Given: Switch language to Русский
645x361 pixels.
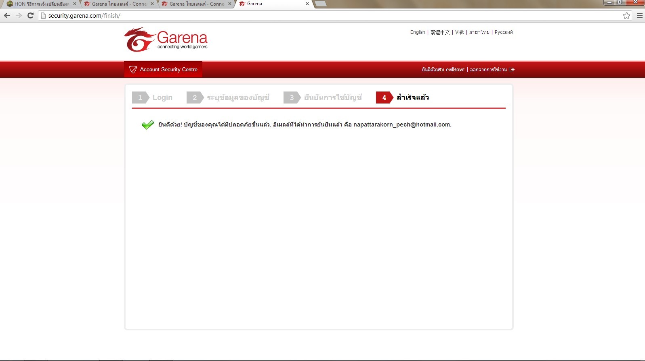Looking at the screenshot, I should tap(504, 32).
